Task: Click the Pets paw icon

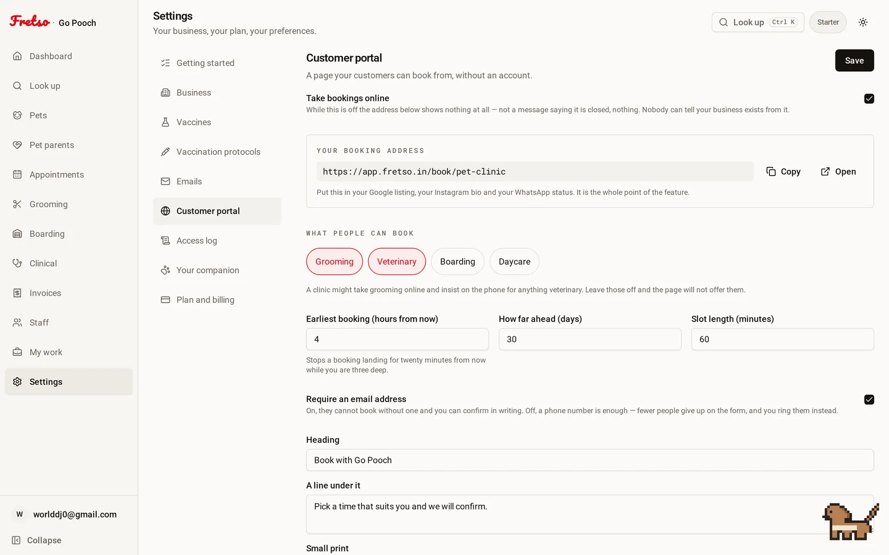Action: [18, 115]
